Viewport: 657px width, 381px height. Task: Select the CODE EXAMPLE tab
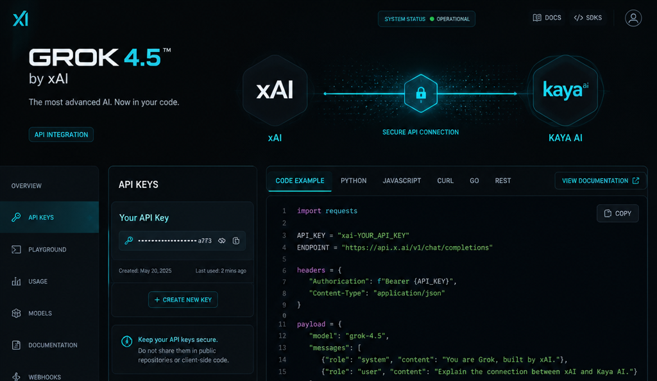tap(300, 181)
